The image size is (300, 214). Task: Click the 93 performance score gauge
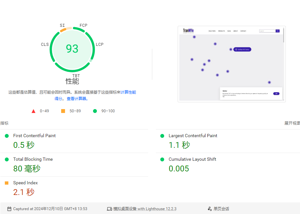coord(72,49)
